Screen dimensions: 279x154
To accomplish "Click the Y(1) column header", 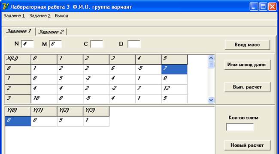I will tap(44, 111).
